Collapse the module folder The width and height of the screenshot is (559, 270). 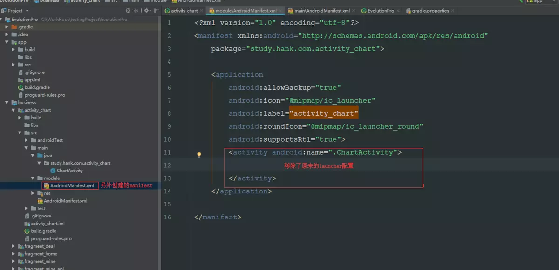pos(33,178)
